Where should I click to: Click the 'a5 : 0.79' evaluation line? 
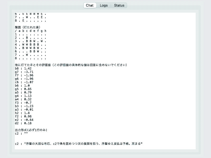(23, 92)
